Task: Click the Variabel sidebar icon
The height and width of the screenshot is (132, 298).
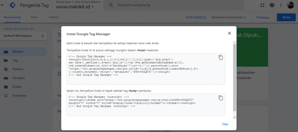Action: 6,78
